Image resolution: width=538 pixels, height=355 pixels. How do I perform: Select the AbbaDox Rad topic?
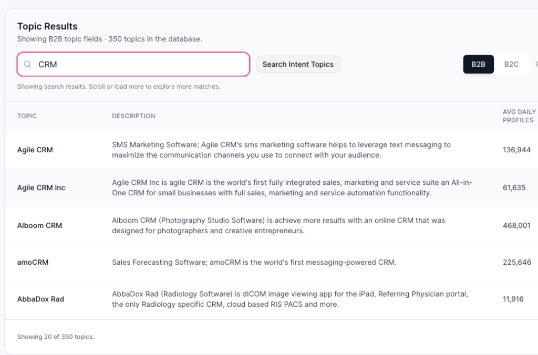pyautogui.click(x=40, y=299)
